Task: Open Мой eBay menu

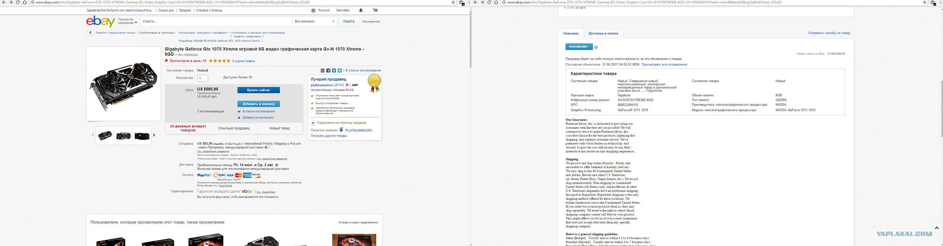Action: point(343,10)
